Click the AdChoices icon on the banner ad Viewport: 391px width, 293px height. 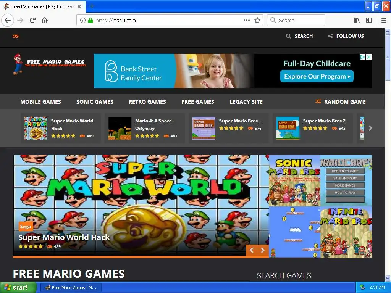coord(362,57)
